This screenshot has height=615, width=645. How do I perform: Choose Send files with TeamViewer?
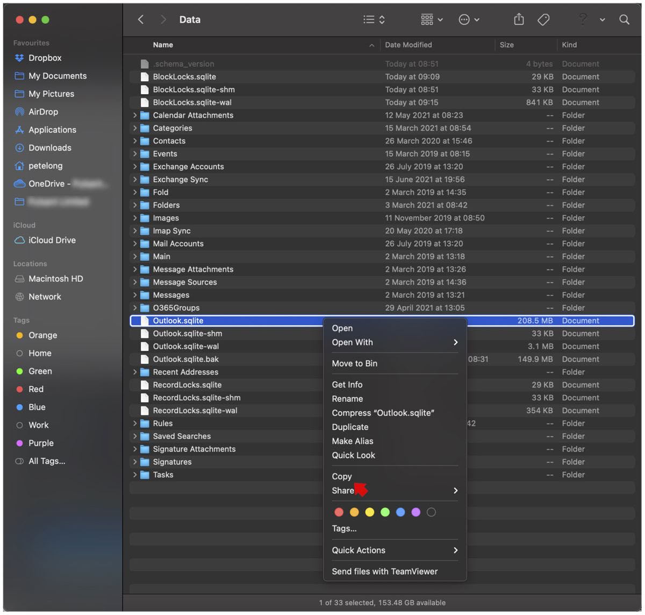coord(395,571)
